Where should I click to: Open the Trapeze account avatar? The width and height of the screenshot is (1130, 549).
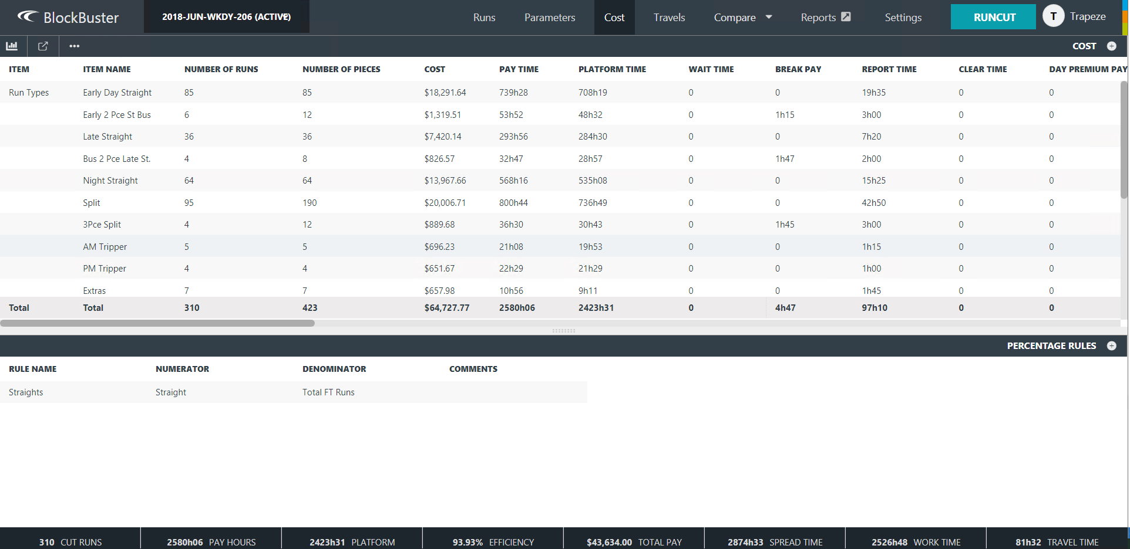(x=1054, y=16)
